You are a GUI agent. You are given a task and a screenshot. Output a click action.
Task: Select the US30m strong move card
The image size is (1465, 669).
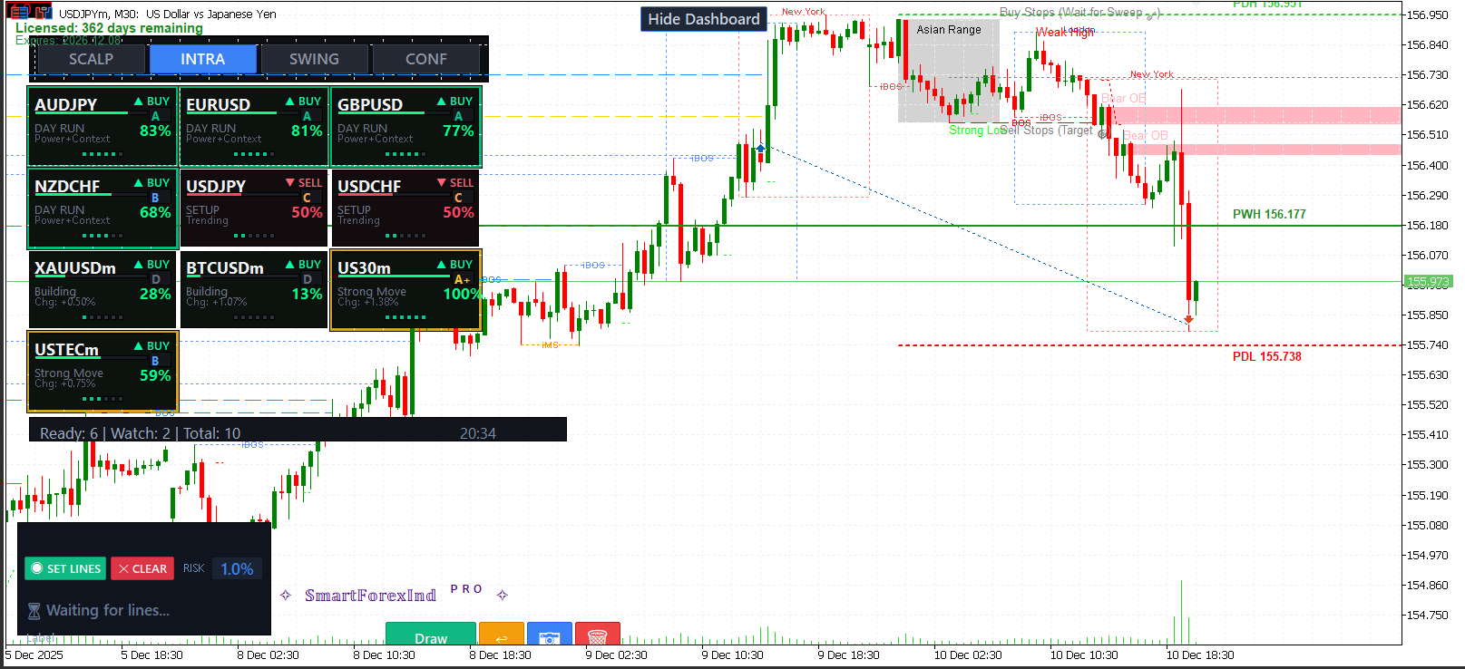pyautogui.click(x=405, y=290)
